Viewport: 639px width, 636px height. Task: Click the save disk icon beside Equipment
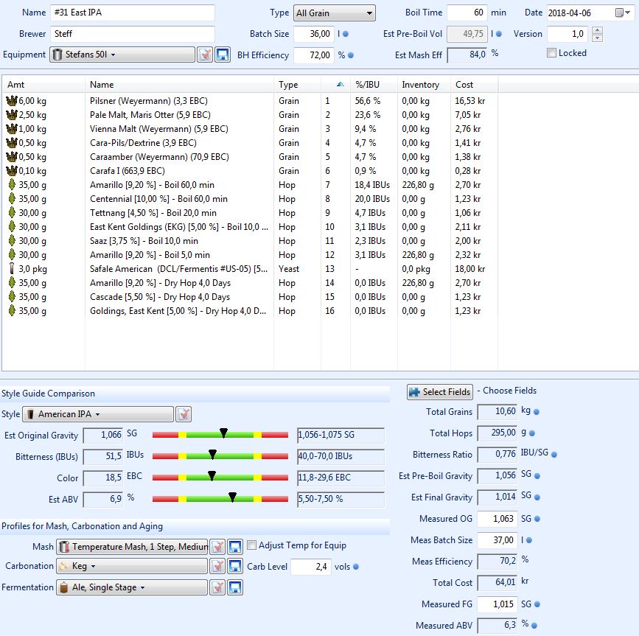(223, 55)
